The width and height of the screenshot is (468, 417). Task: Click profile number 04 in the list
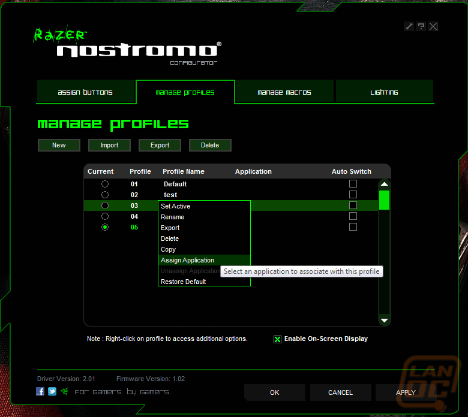134,216
